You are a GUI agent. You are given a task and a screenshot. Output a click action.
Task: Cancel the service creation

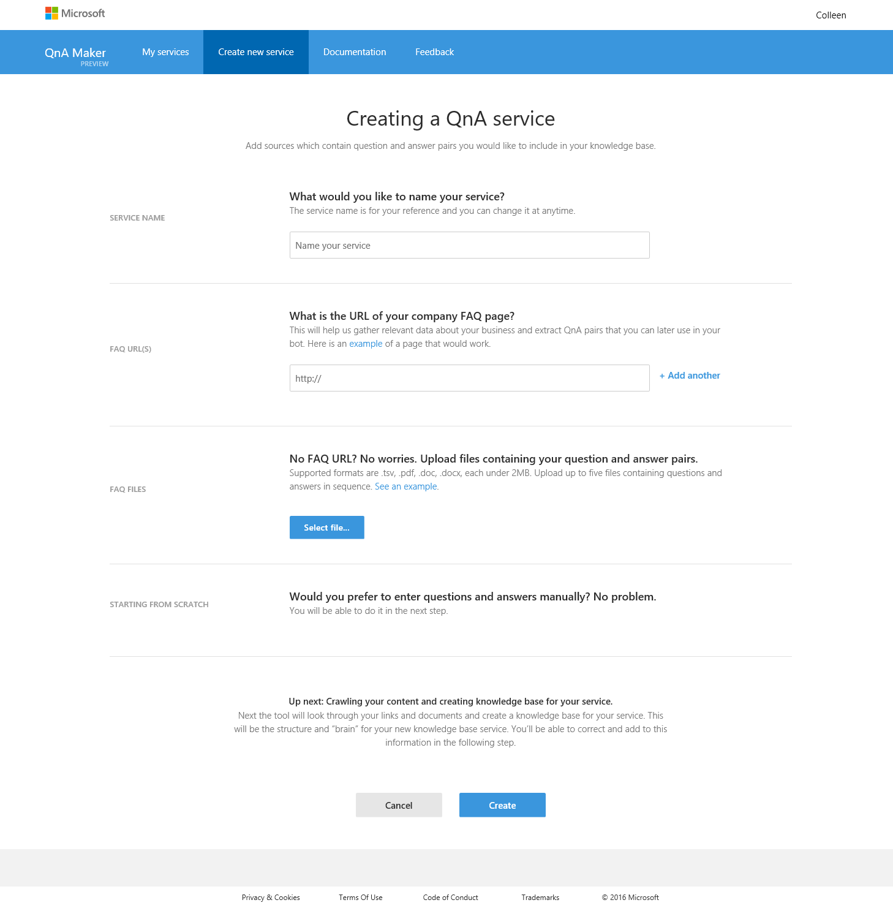(x=399, y=805)
